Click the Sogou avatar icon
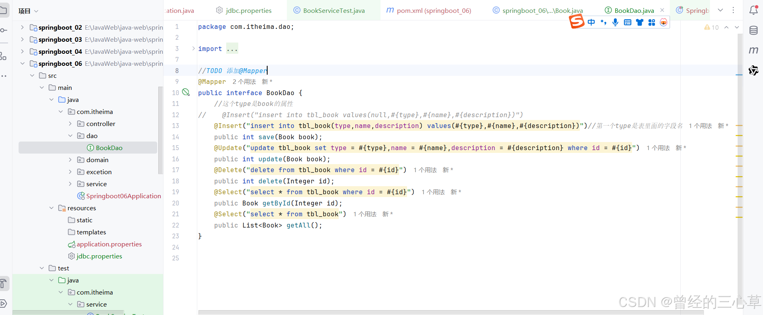 (663, 22)
